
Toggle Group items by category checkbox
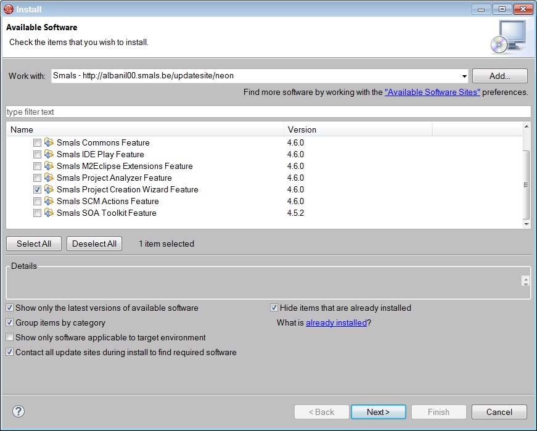10,322
